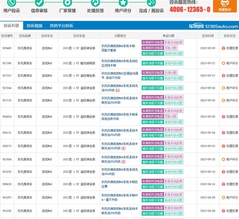Open complaint link 车机卡顿OTA一直不升级
This screenshot has height=219, width=239.
click(x=119, y=197)
